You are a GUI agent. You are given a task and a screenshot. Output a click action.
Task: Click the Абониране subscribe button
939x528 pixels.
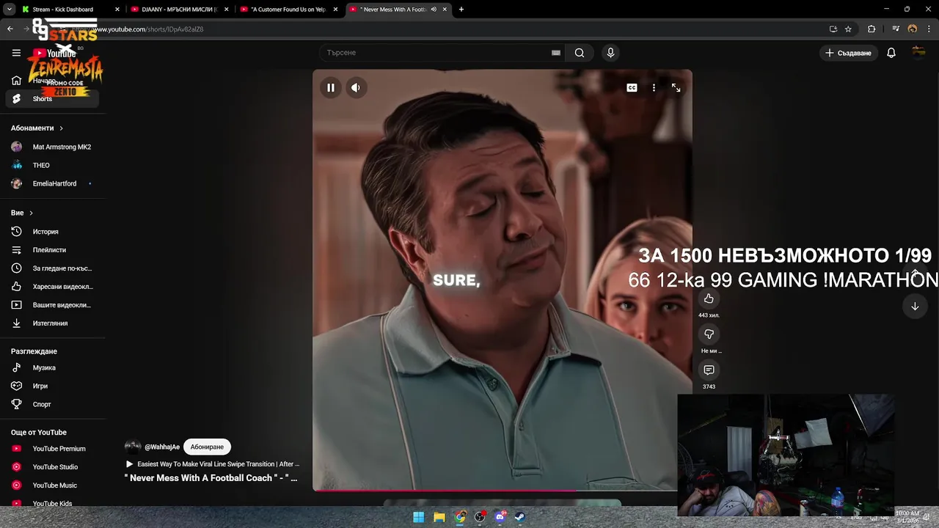pyautogui.click(x=207, y=447)
